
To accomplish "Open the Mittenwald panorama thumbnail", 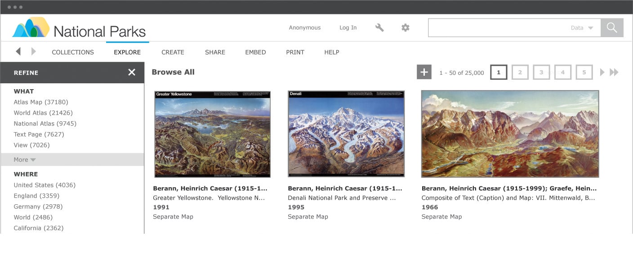I will point(510,134).
